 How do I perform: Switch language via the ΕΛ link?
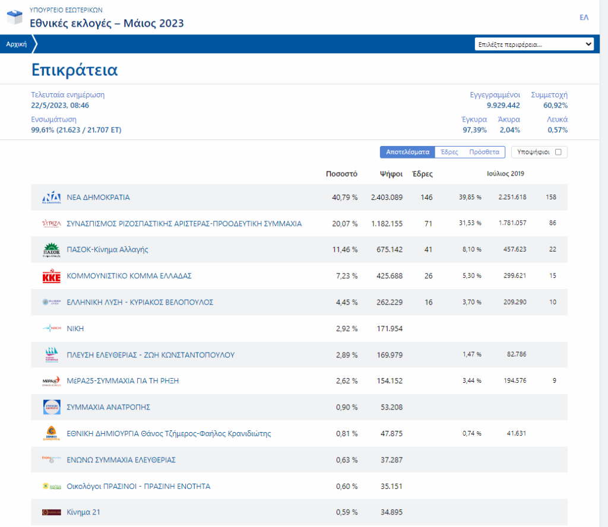(x=584, y=18)
